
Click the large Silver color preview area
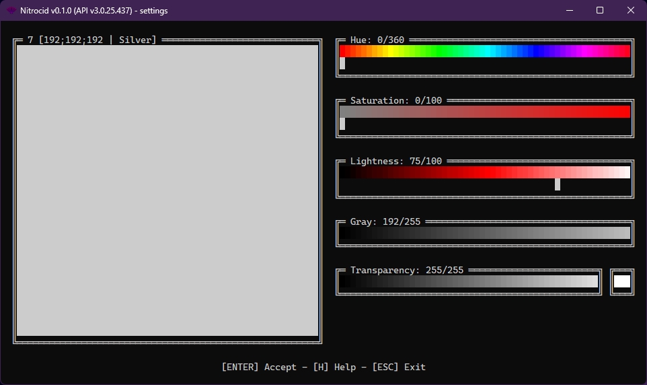[x=167, y=190]
